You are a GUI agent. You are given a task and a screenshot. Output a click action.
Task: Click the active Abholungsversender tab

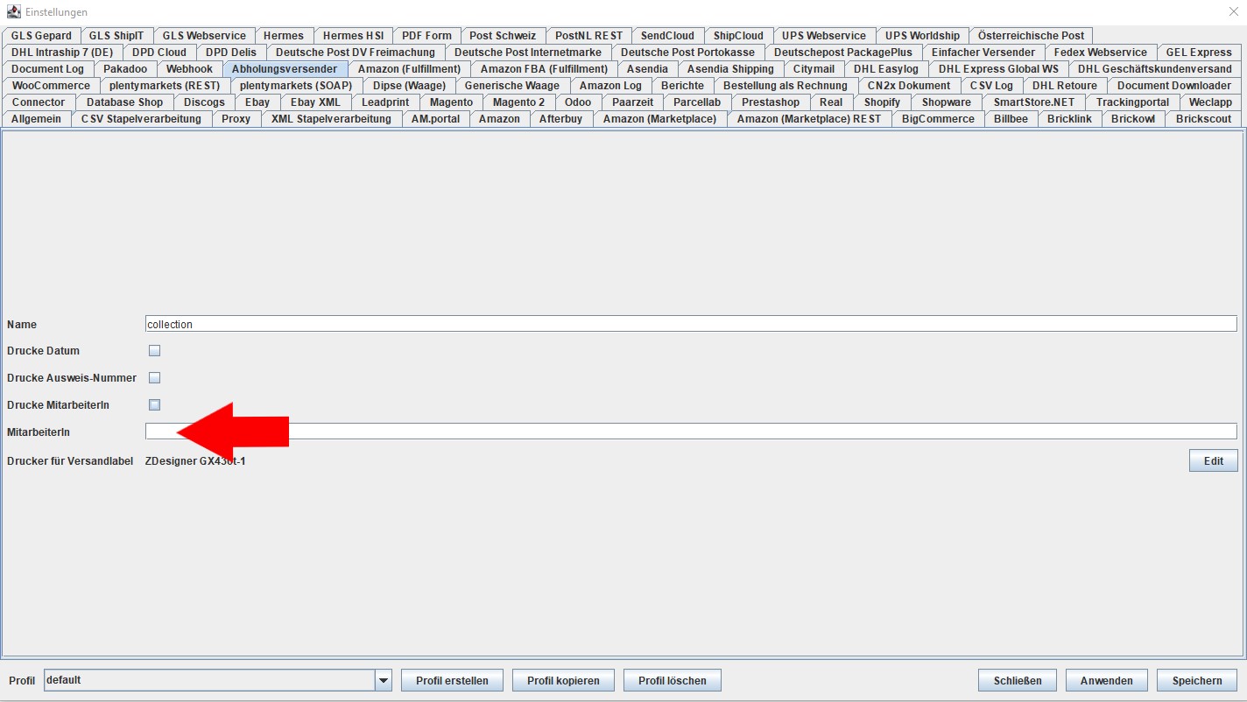pyautogui.click(x=285, y=69)
